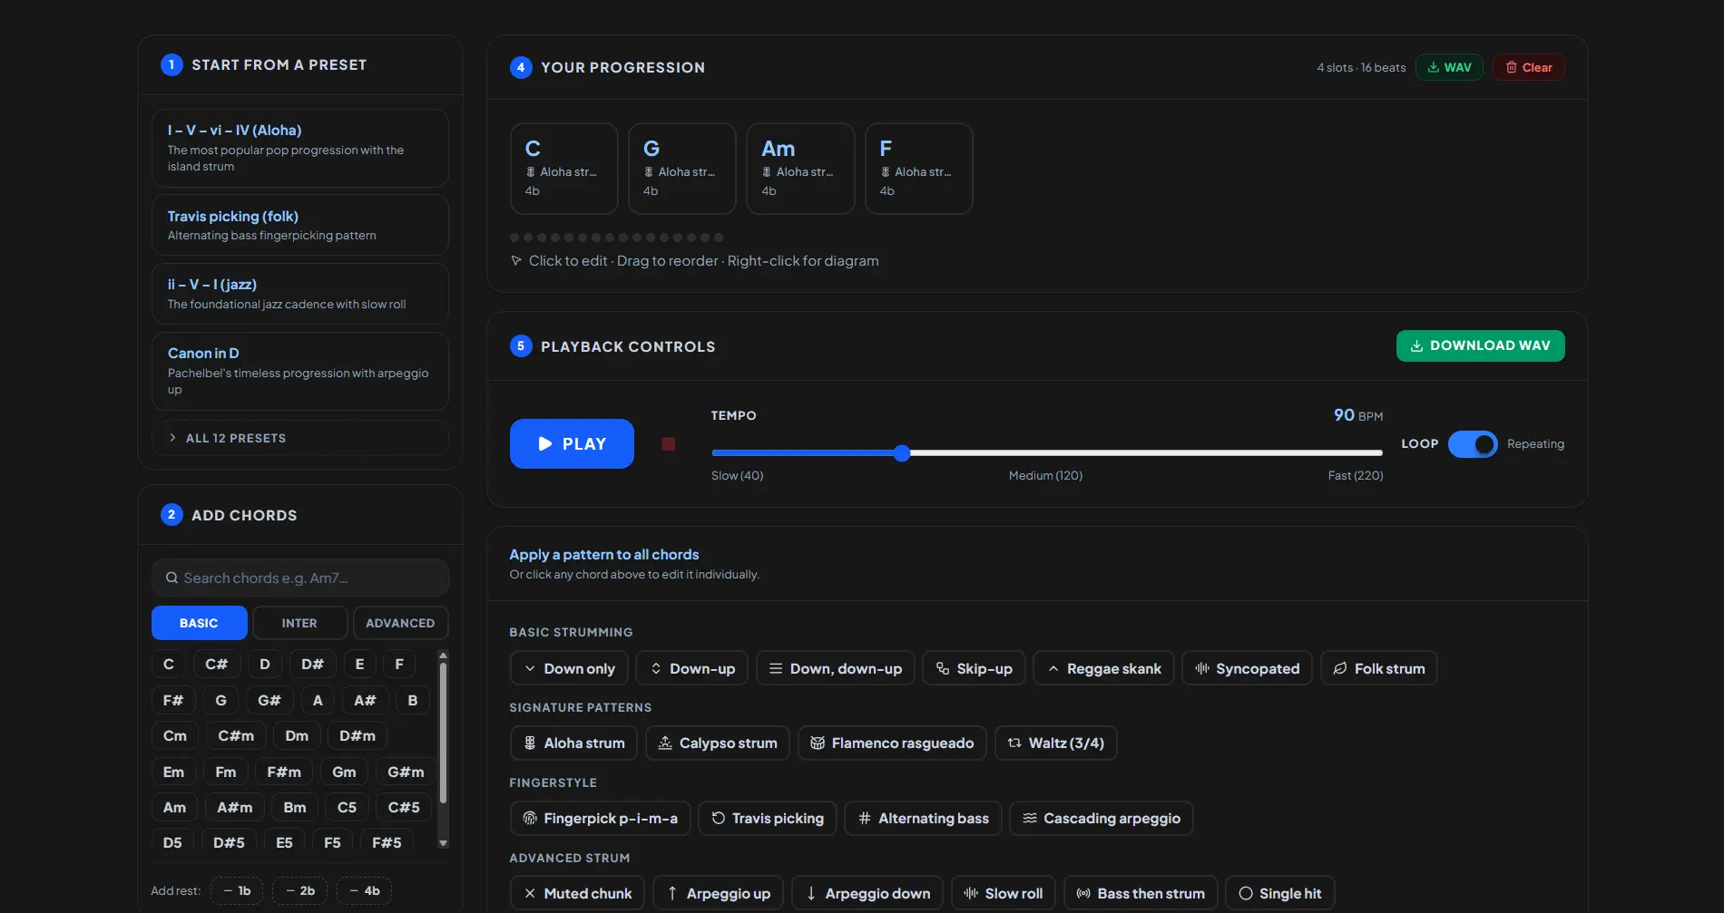Choose the Slow roll strum
Viewport: 1724px width, 913px height.
pos(1004,894)
